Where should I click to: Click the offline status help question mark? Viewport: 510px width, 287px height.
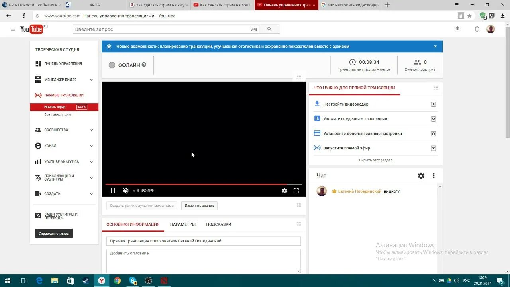144,65
